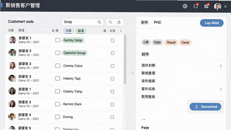Viewport: 231px width, 130px height.
Task: Click the Cørry 40 – 2001 subtitle
Action: (29, 119)
